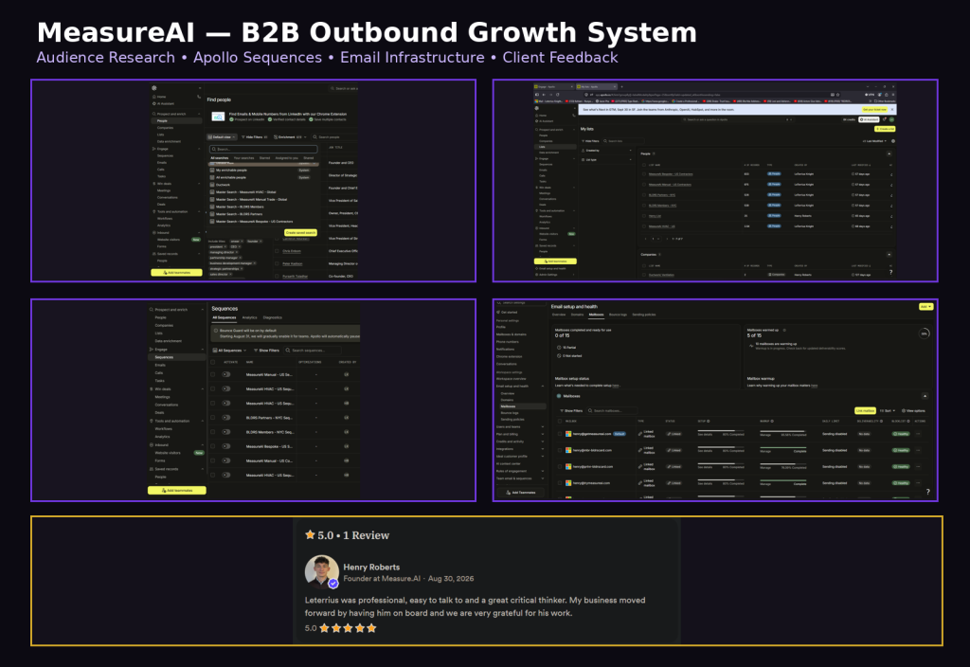
Task: Open 'All Sequences' view dropdown above sequences table
Action: [230, 351]
